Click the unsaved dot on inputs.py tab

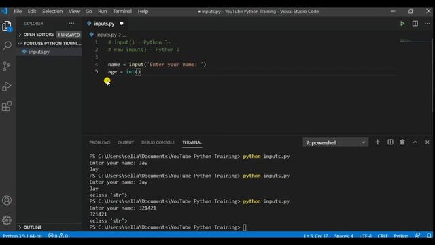pyautogui.click(x=122, y=24)
